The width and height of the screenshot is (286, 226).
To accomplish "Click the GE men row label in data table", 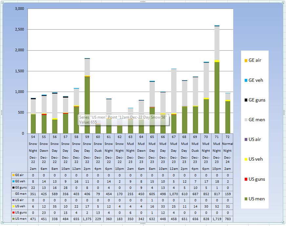I will pos(19,194).
